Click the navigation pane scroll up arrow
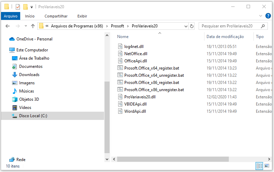 pos(107,36)
